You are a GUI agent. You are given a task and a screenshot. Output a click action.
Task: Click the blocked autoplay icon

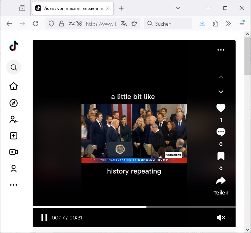(x=79, y=24)
